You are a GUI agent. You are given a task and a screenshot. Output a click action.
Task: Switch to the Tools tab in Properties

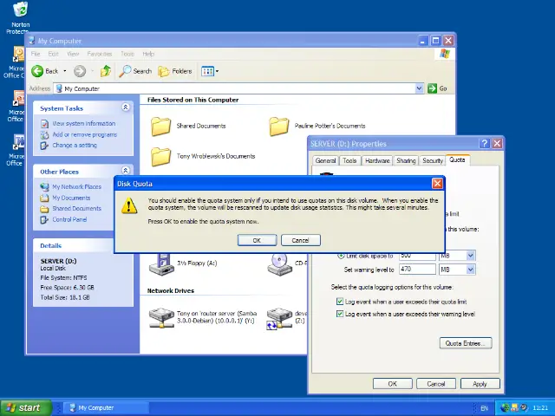pos(349,160)
